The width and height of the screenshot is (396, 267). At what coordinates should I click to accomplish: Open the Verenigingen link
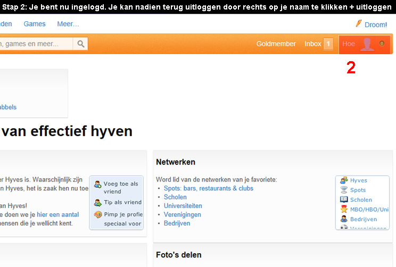pos(183,214)
